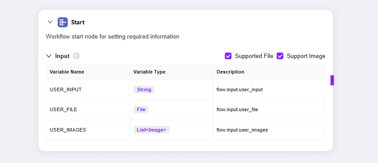Uncheck the Support Image checkbox
This screenshot has height=163, width=378.
tap(280, 56)
